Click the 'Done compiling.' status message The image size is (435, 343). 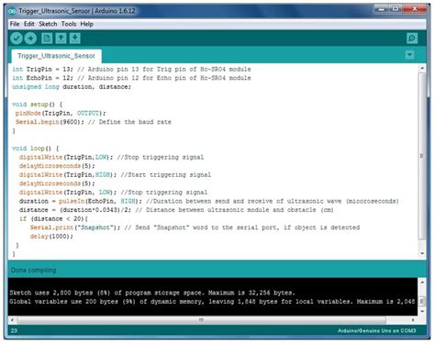point(34,271)
